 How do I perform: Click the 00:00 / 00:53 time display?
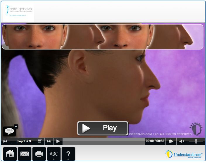click(155, 141)
